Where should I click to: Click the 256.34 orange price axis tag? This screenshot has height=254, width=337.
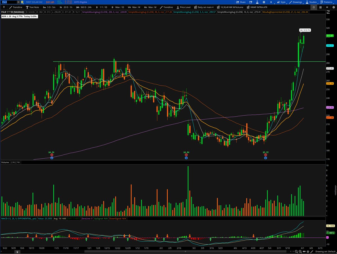330,84
